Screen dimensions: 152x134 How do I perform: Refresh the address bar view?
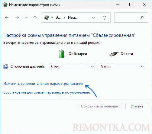pyautogui.click(x=105, y=18)
